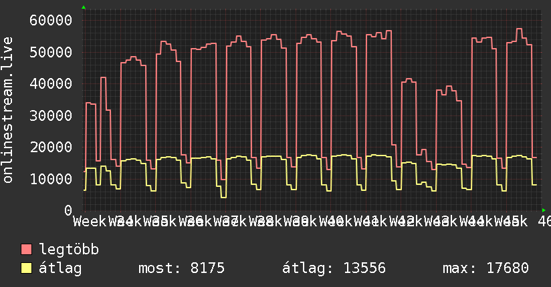Screen dimensions: 551x287
Task: Click the 20000 y-axis label
Action: pyautogui.click(x=51, y=148)
